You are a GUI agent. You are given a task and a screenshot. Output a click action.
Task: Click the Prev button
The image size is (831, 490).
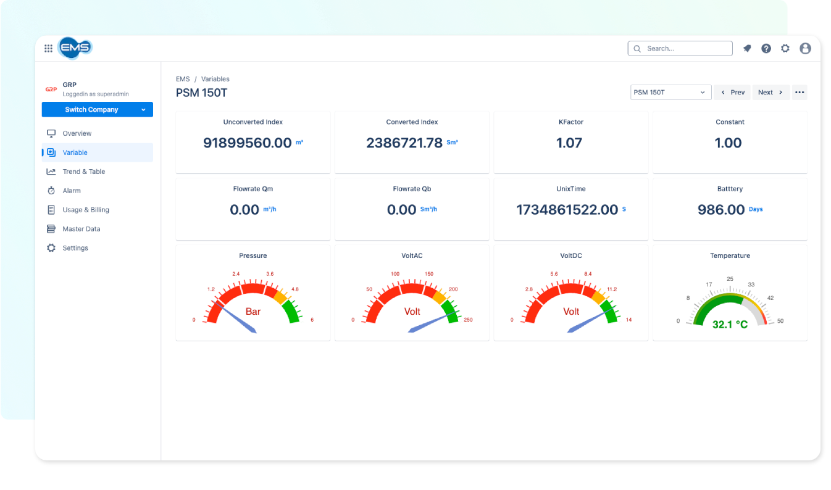pos(732,93)
